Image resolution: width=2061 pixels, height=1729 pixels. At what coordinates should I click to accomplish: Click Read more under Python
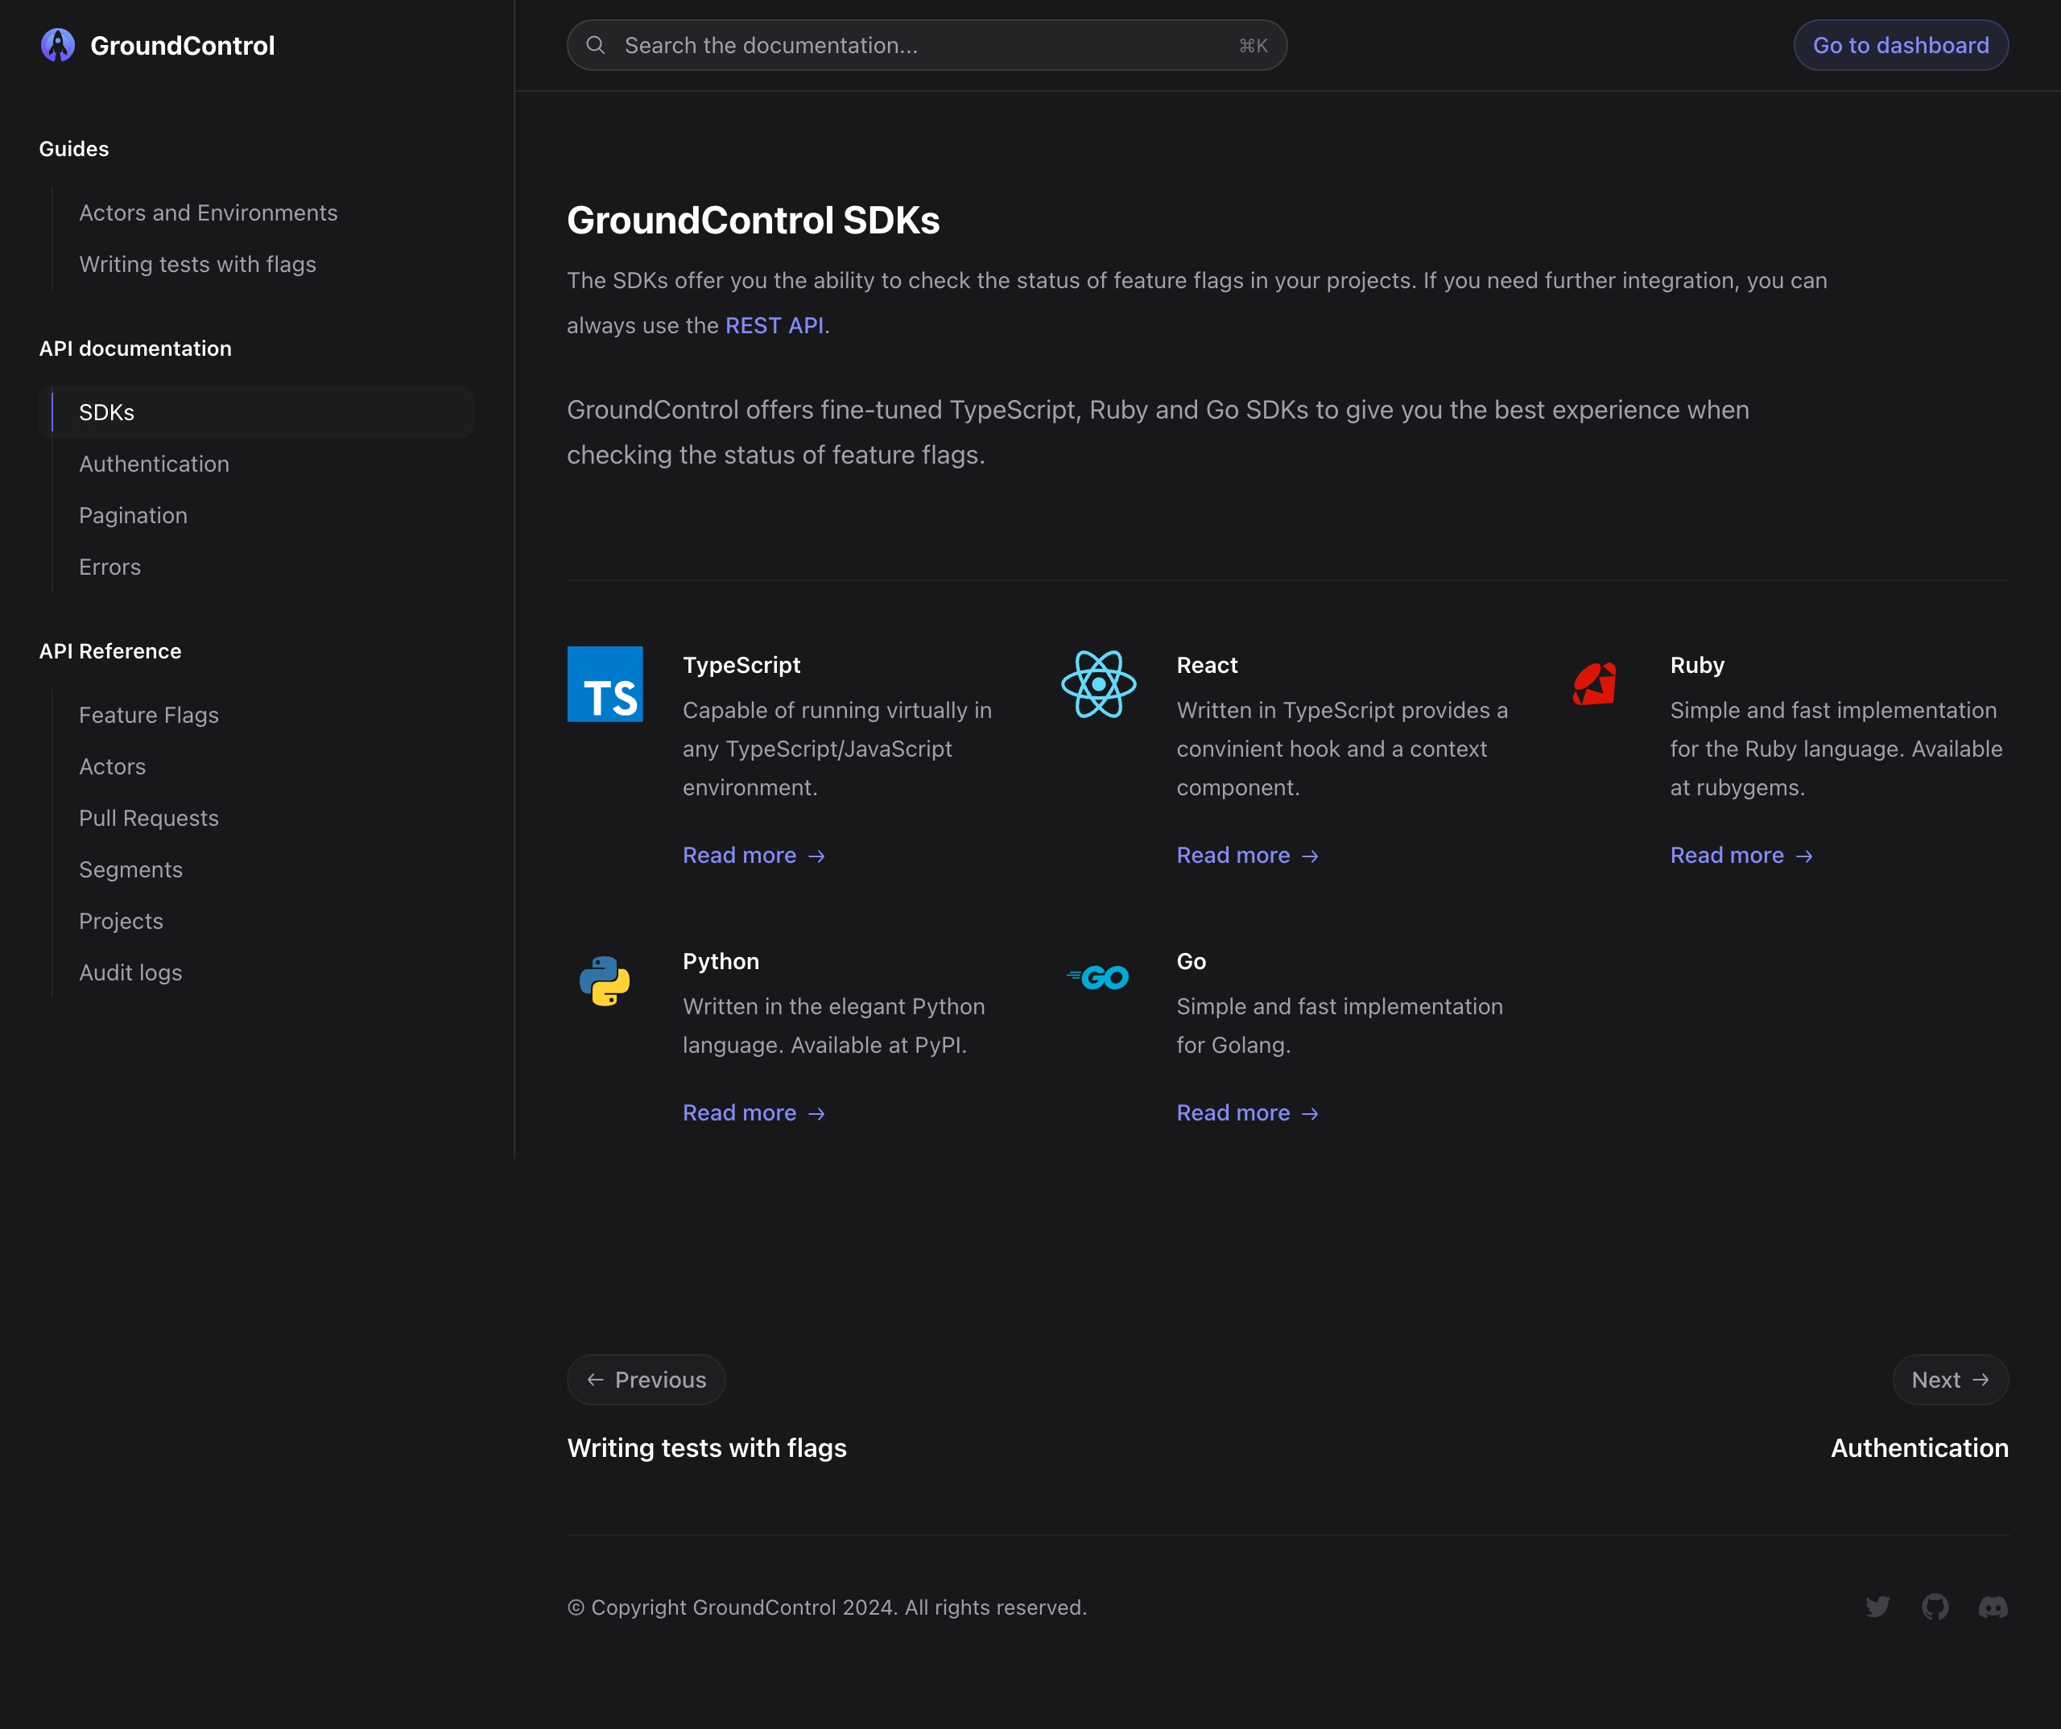click(754, 1112)
